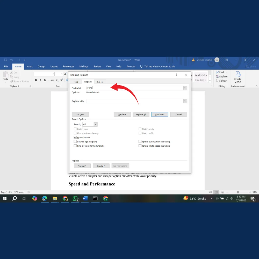Expand the Replace with history dropdown
This screenshot has height=259, width=259.
point(185,101)
